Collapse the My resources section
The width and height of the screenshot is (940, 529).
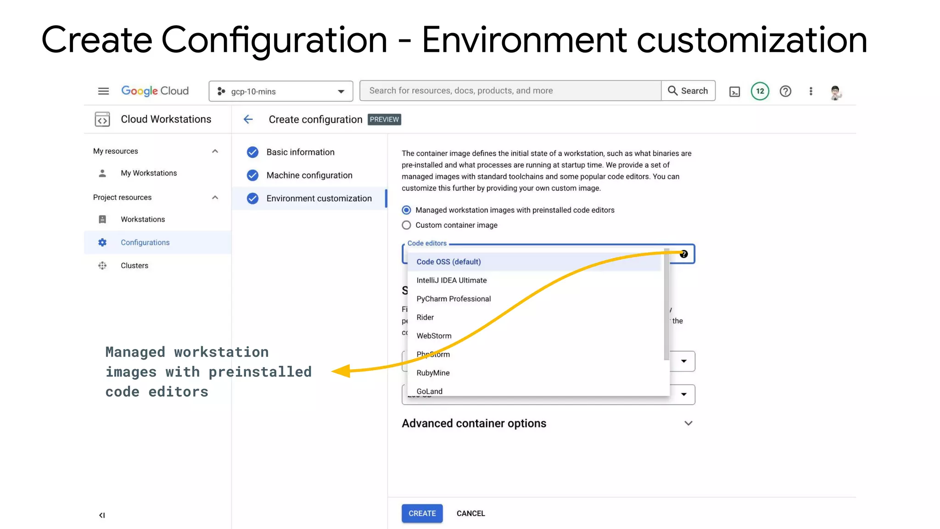(215, 151)
